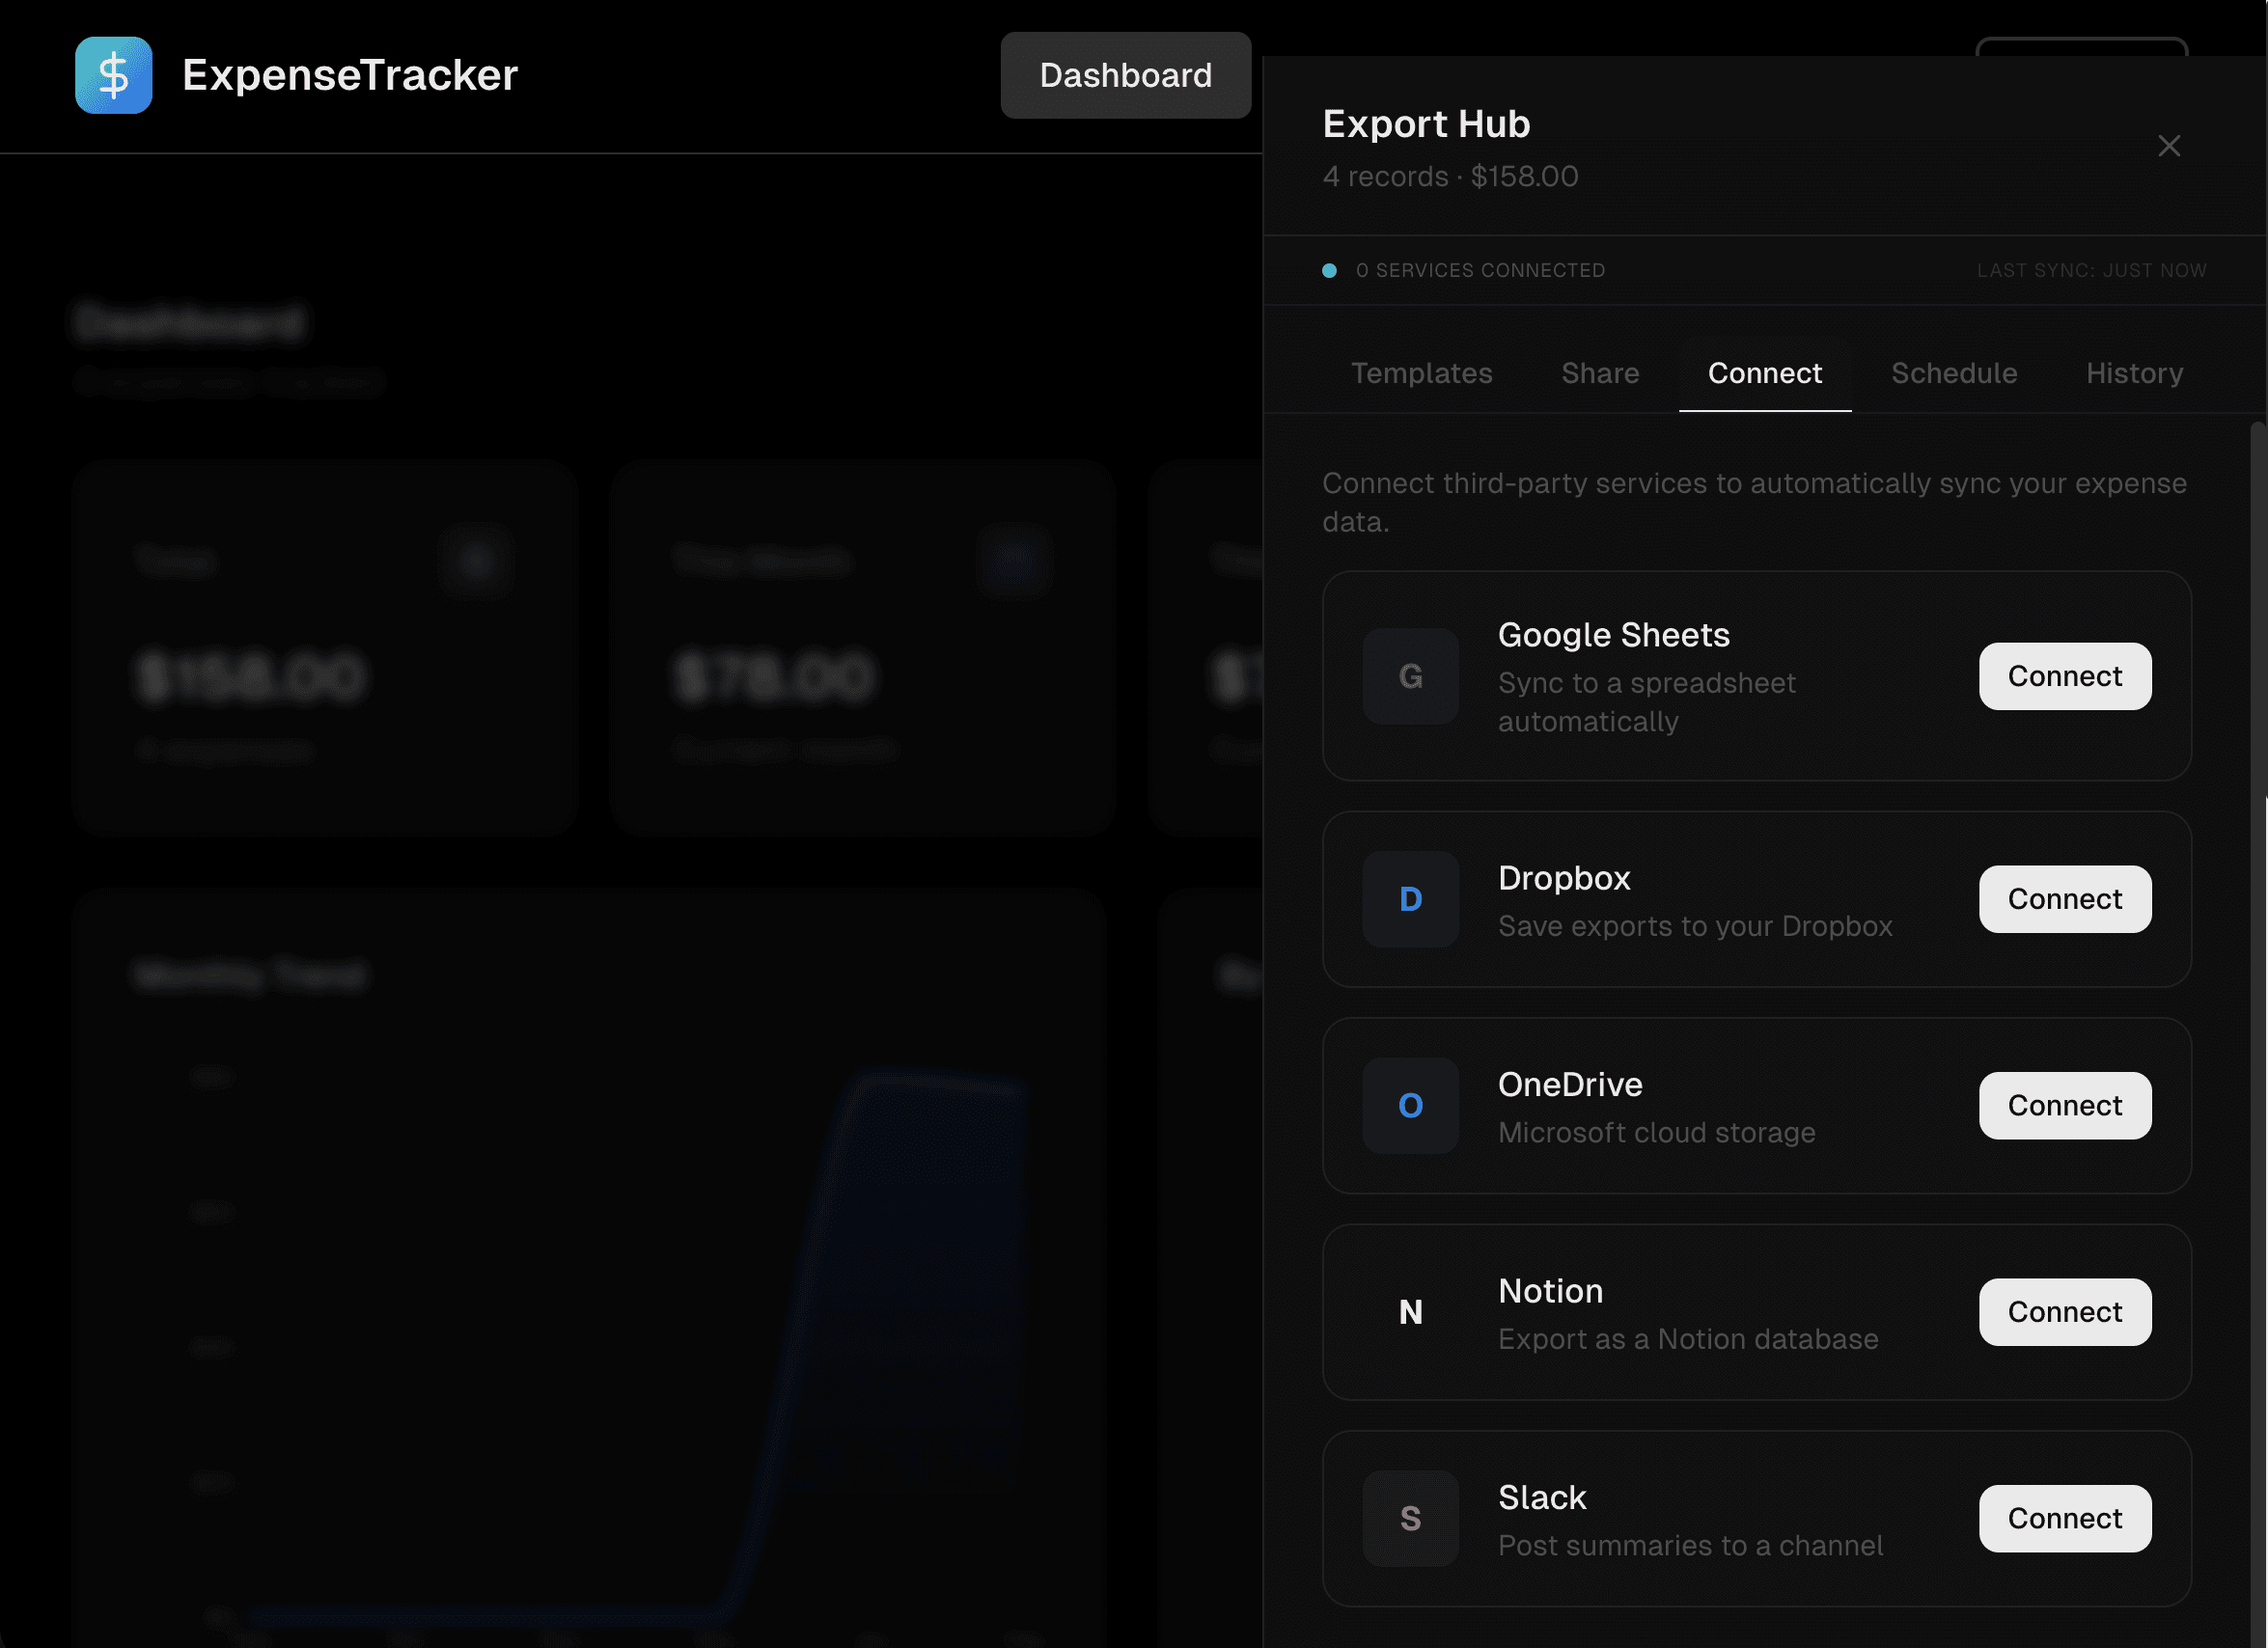
Task: Open the Share tab
Action: [x=1600, y=373]
